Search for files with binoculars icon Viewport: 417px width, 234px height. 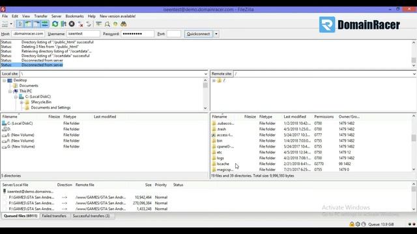[124, 24]
